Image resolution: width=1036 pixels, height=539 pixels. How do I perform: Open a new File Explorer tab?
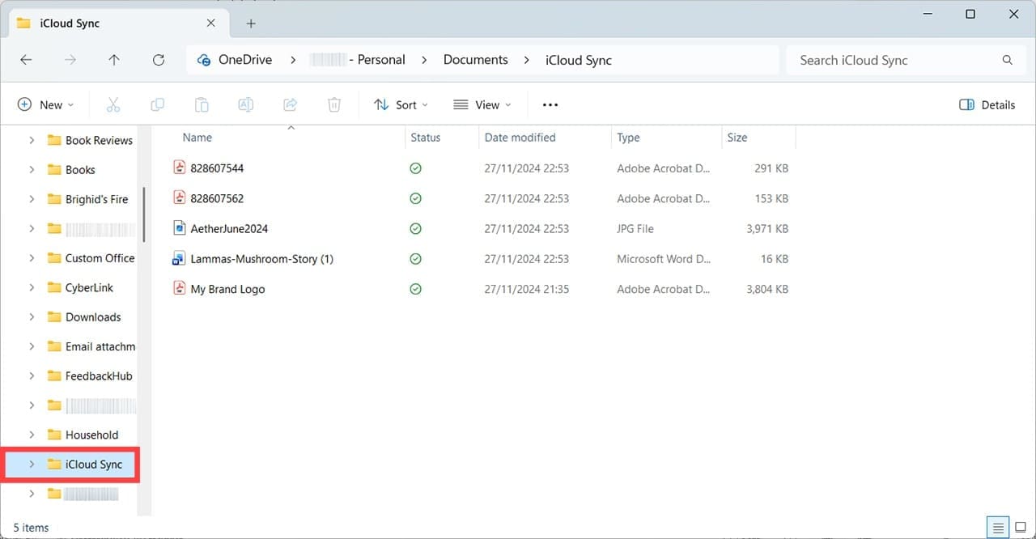pyautogui.click(x=251, y=23)
